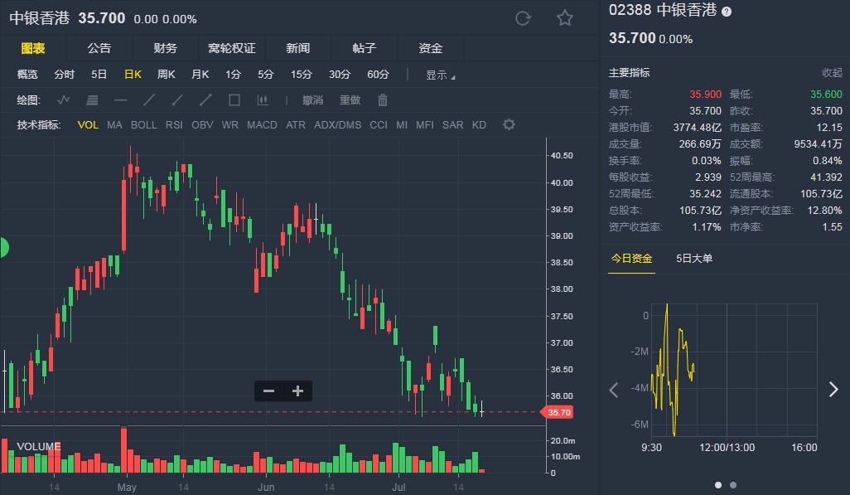Image resolution: width=850 pixels, height=495 pixels.
Task: Add stock to favorites with star icon
Action: 565,18
